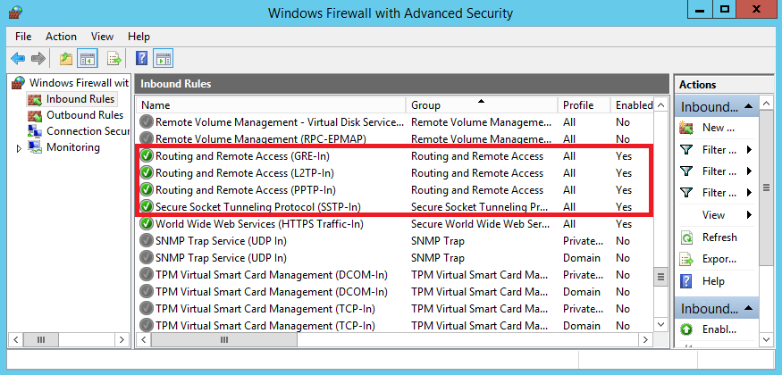Open the Action menu

(x=61, y=37)
